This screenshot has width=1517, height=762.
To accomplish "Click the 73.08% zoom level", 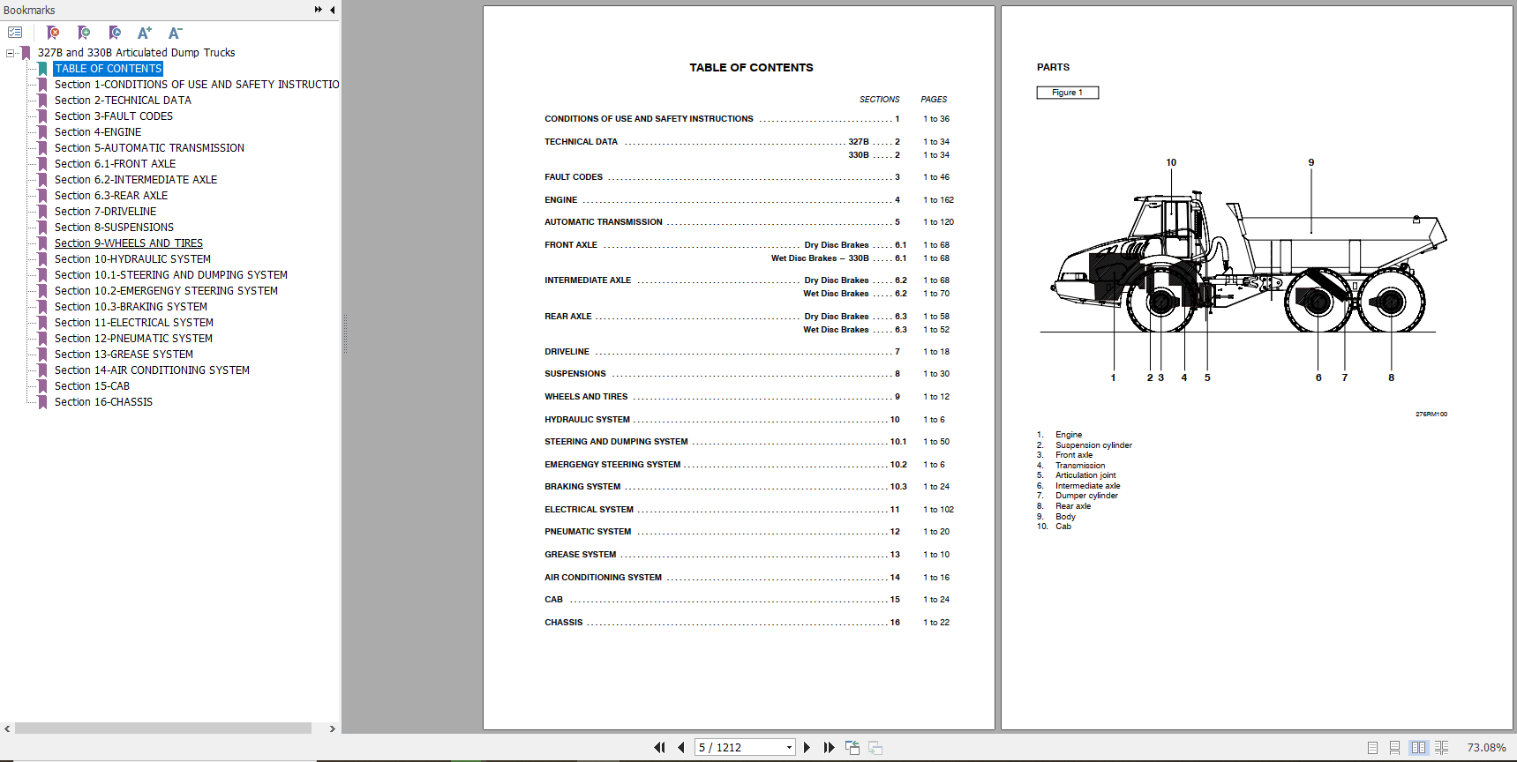I will pos(1486,747).
